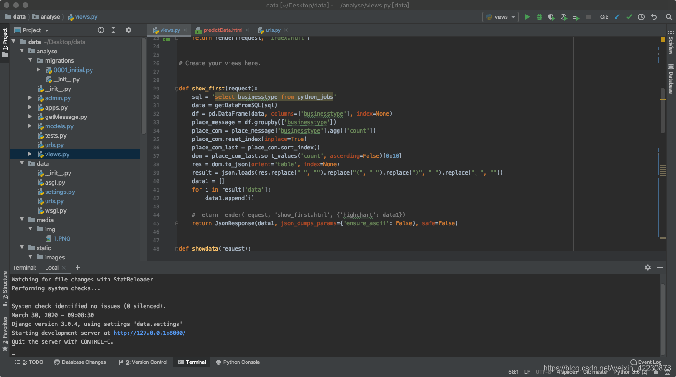Show Git history clock icon
Screen dimensions: 676x377
point(641,17)
